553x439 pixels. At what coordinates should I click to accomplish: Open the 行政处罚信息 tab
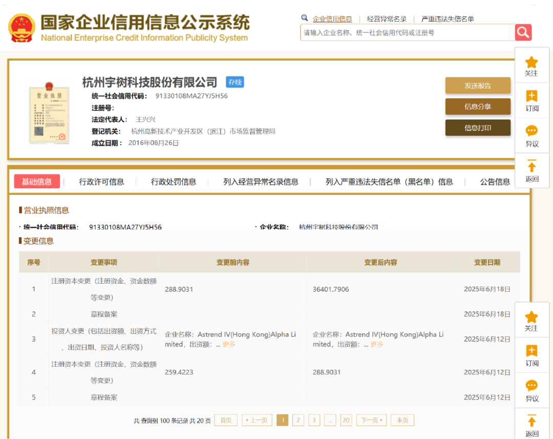click(174, 182)
